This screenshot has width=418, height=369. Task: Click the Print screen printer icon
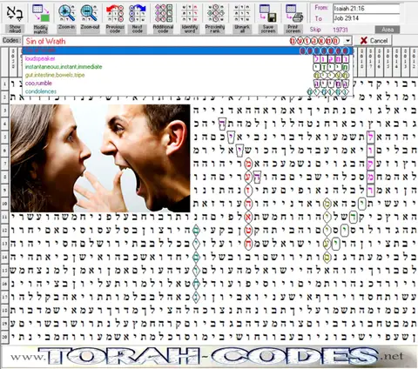tap(293, 13)
